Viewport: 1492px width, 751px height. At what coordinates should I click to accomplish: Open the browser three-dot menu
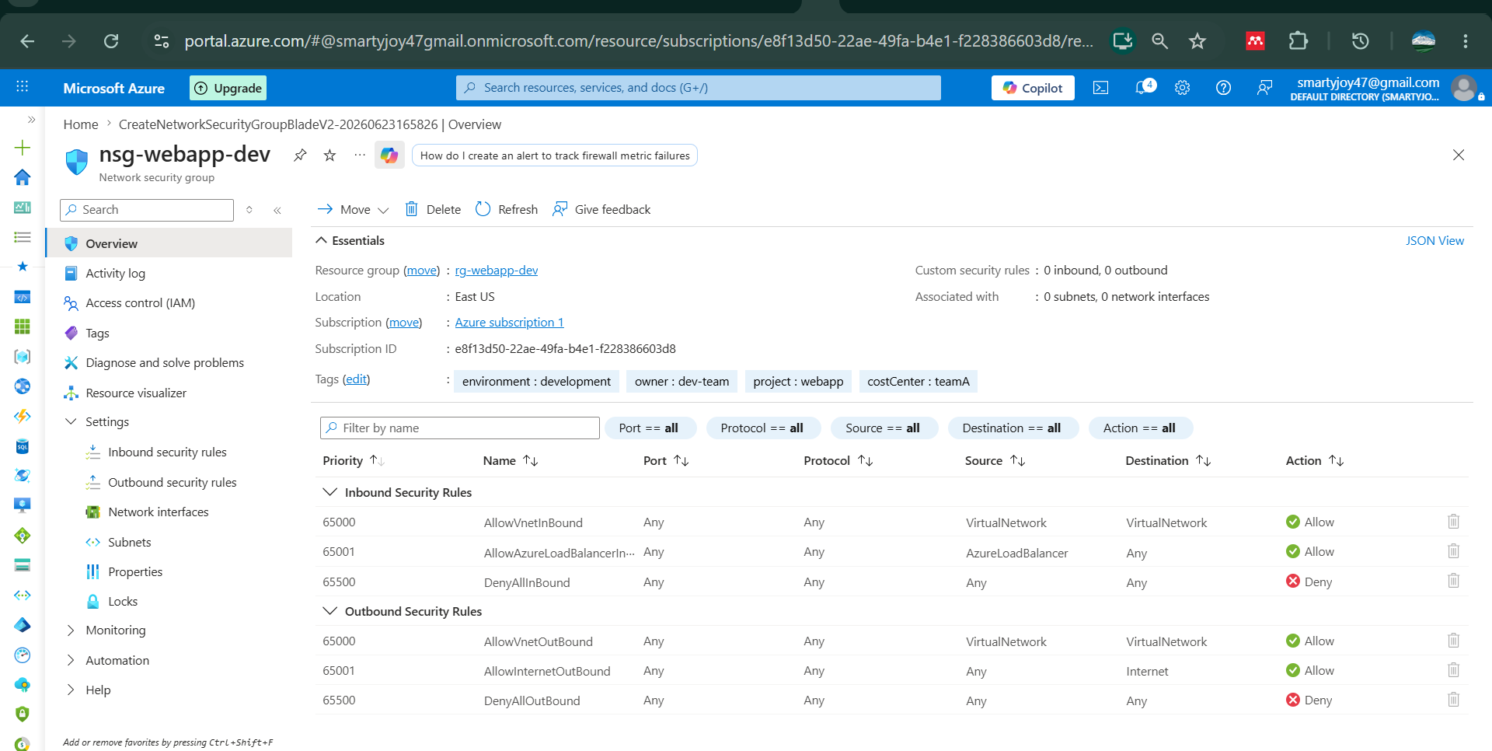tap(1466, 41)
